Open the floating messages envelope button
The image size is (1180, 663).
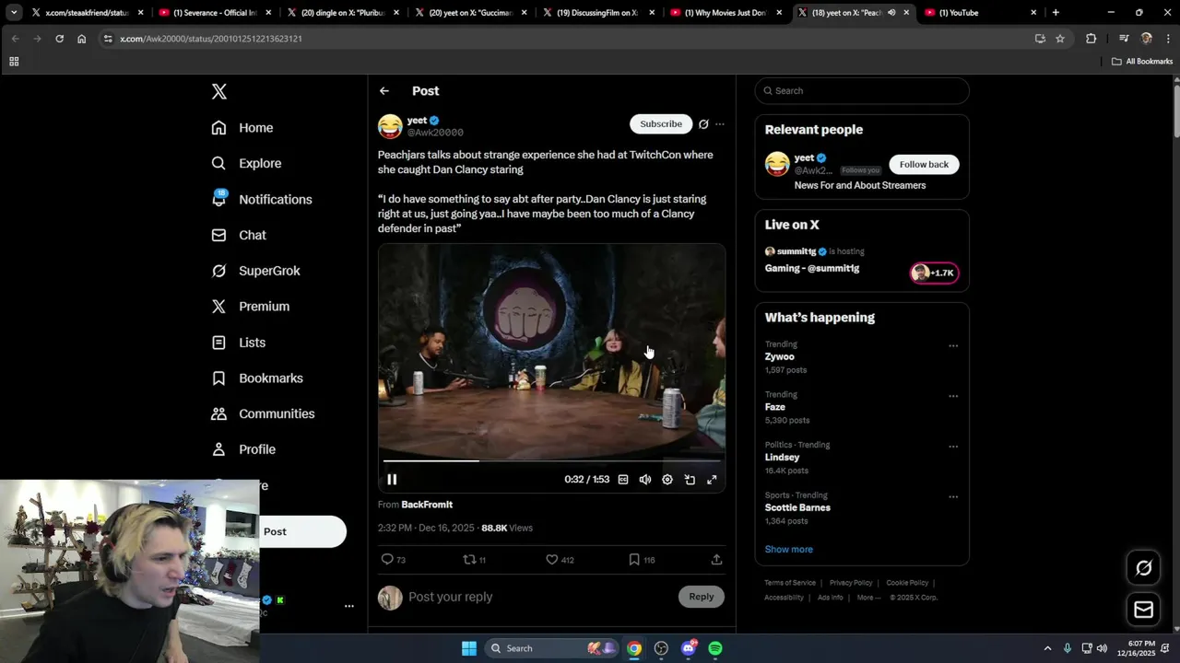1144,610
